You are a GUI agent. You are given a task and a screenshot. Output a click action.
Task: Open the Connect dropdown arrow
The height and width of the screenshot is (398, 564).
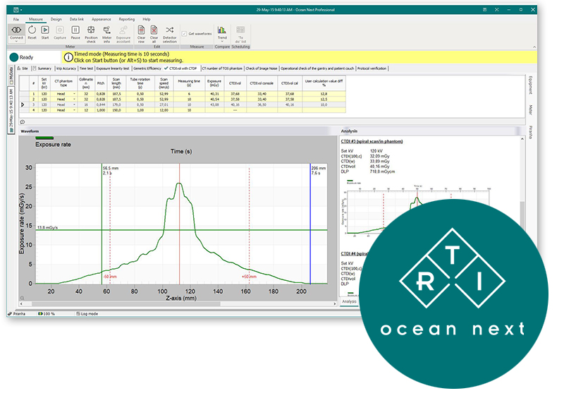(16, 42)
